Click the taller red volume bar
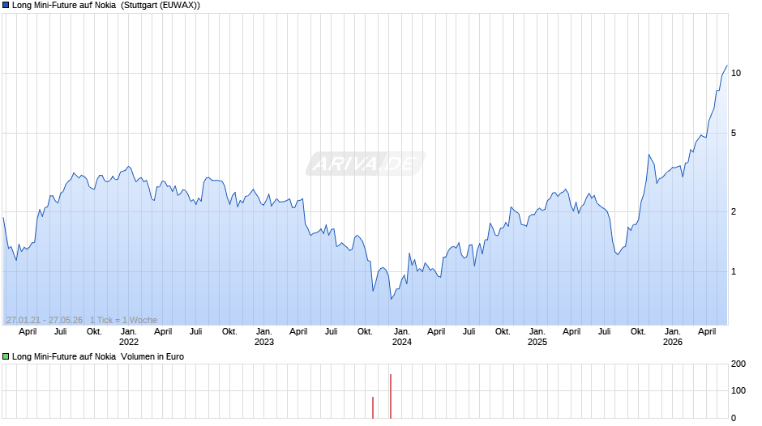The image size is (762, 426). (x=390, y=396)
